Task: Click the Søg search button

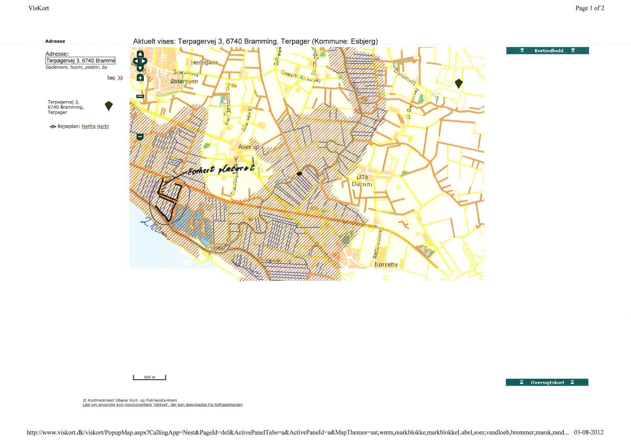Action: (111, 78)
